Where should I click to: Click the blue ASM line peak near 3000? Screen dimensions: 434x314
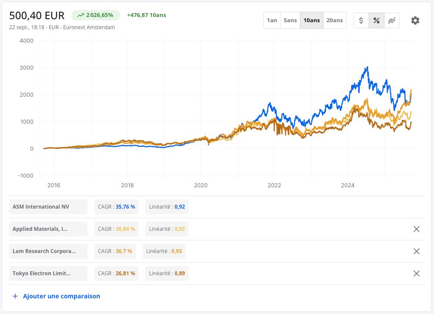(x=367, y=67)
